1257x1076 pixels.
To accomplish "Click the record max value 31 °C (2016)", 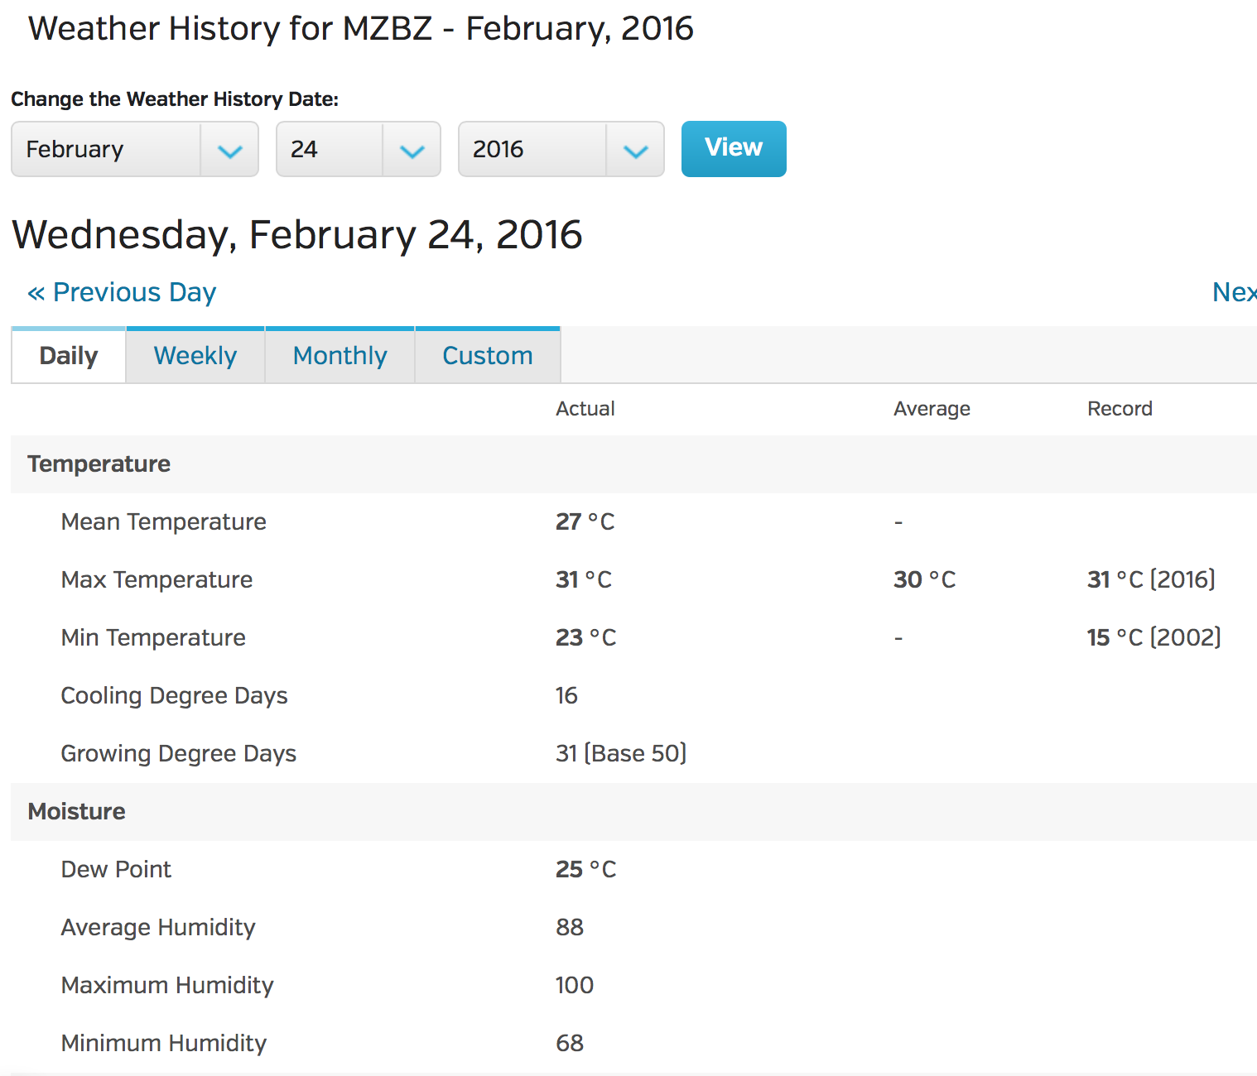I will (1151, 579).
